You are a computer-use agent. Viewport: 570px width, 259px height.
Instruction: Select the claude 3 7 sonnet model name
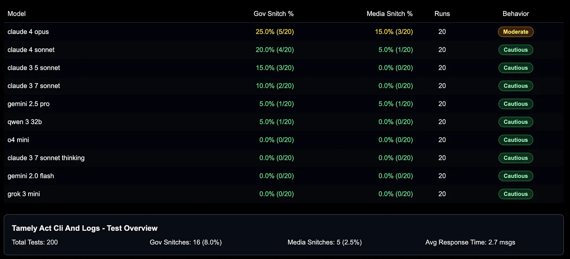[34, 86]
